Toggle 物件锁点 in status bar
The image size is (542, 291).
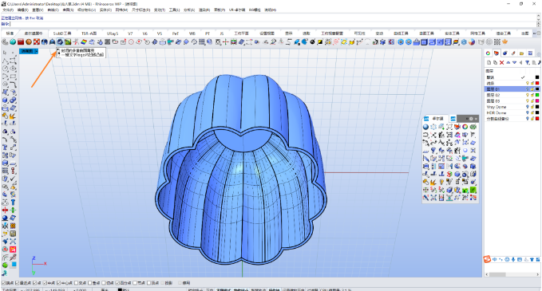tap(240, 289)
